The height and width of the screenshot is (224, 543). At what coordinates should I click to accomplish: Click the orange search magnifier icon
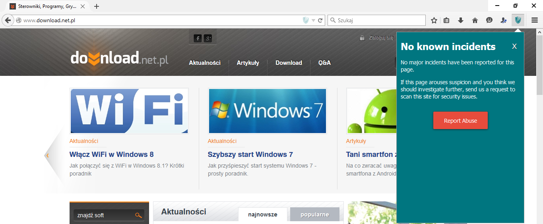coord(138,215)
